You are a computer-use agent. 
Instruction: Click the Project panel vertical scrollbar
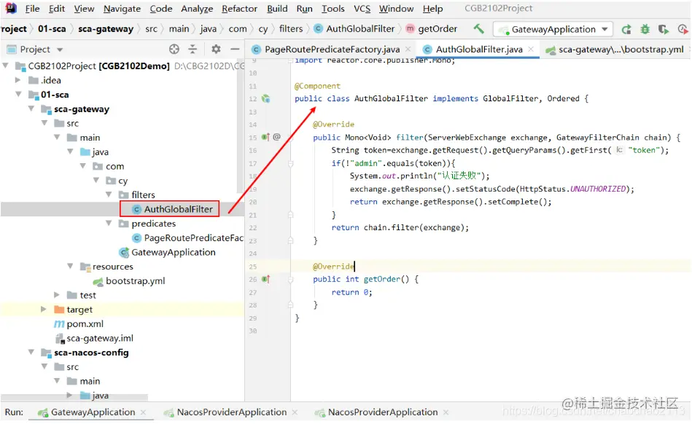tap(241, 125)
